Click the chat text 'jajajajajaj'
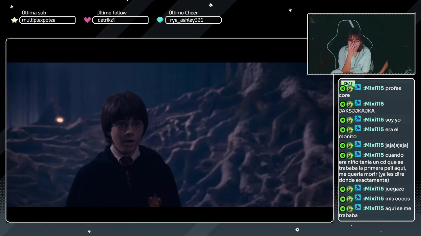 click(397, 146)
